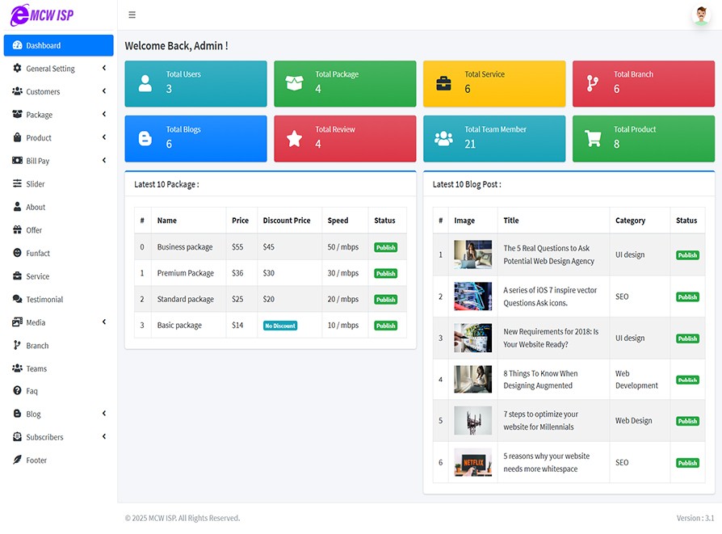This screenshot has height=534, width=722.
Task: Open the admin avatar profile menu
Action: coord(701,15)
